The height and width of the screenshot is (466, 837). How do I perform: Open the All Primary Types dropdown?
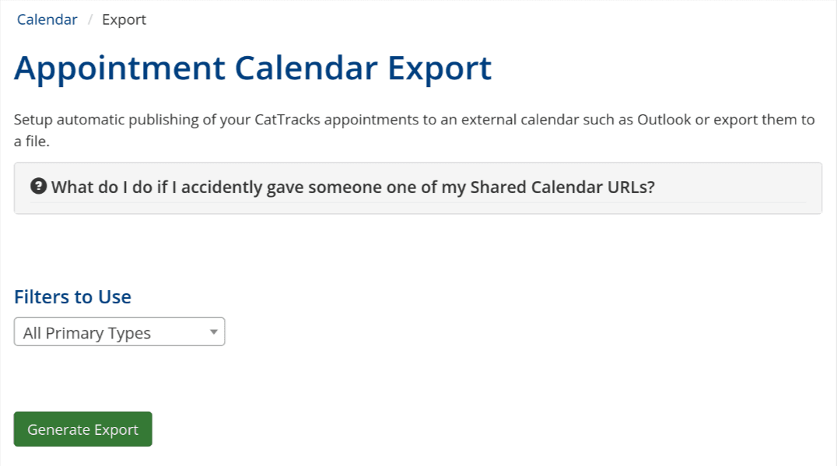coord(119,332)
